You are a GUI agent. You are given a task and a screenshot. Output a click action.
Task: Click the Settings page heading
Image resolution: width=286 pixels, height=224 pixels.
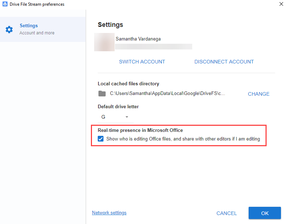pos(110,25)
